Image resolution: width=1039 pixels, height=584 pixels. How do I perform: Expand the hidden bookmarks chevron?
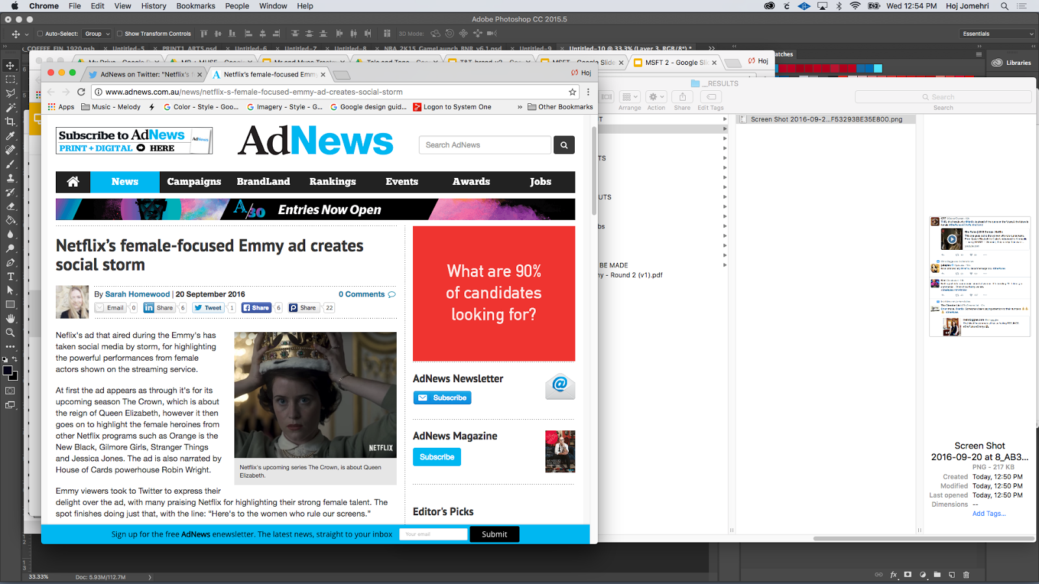[519, 107]
